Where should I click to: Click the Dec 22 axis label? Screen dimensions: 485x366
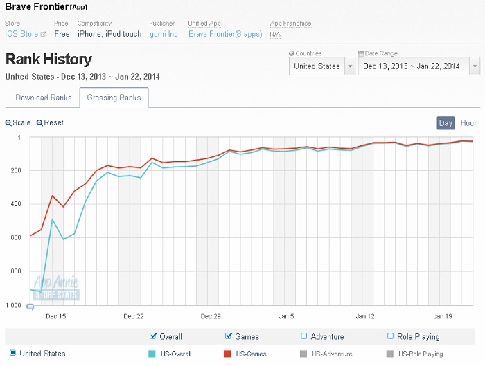pyautogui.click(x=133, y=316)
